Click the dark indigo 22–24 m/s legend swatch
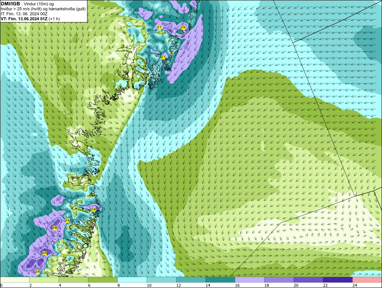This screenshot has height=288, width=382. tap(338, 280)
